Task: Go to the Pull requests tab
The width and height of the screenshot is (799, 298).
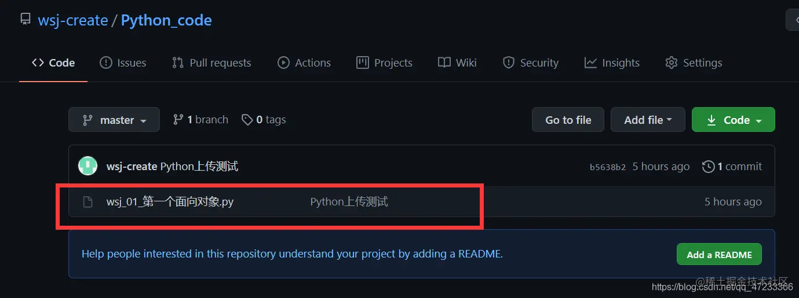Action: click(x=211, y=62)
